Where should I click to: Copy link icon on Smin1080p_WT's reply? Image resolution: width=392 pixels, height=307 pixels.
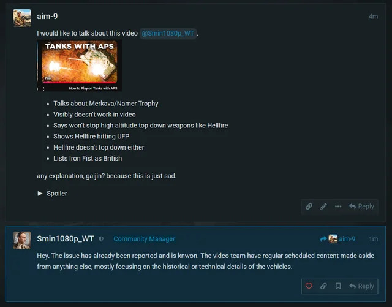(x=323, y=286)
